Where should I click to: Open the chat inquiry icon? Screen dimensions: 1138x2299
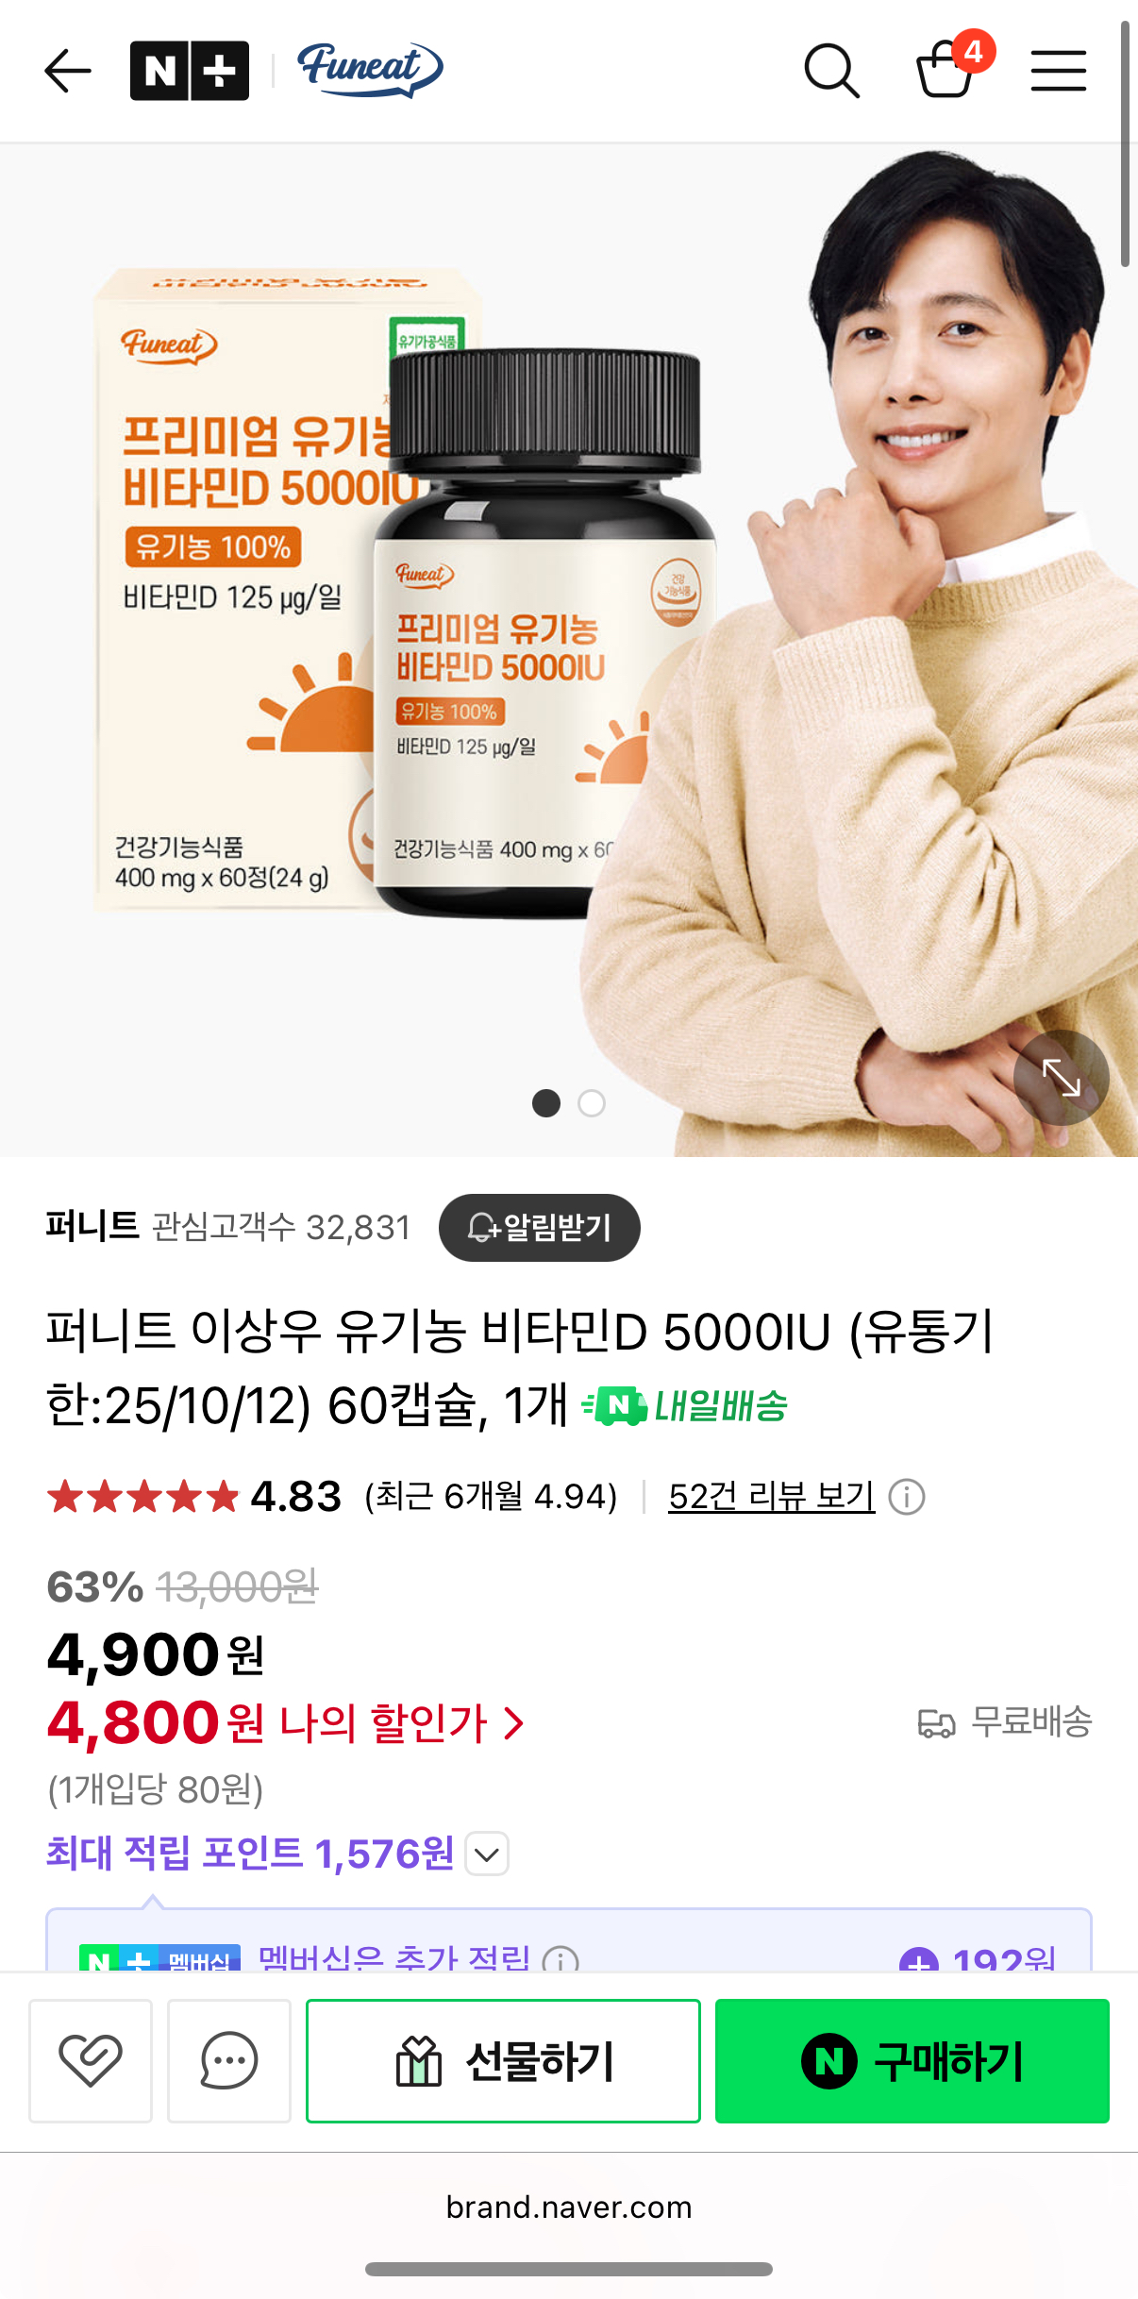coord(229,2060)
